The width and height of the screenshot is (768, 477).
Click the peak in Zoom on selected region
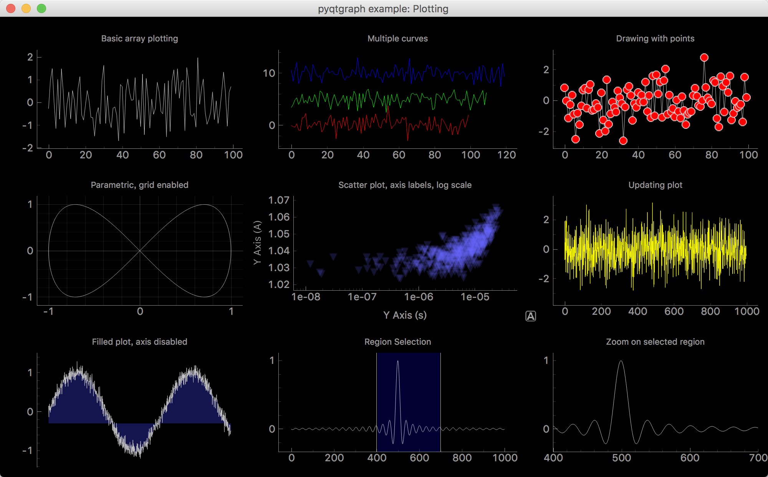click(x=621, y=361)
